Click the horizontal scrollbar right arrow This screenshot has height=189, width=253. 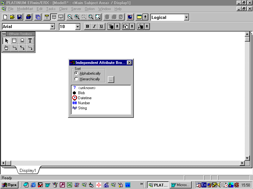pos(242,163)
